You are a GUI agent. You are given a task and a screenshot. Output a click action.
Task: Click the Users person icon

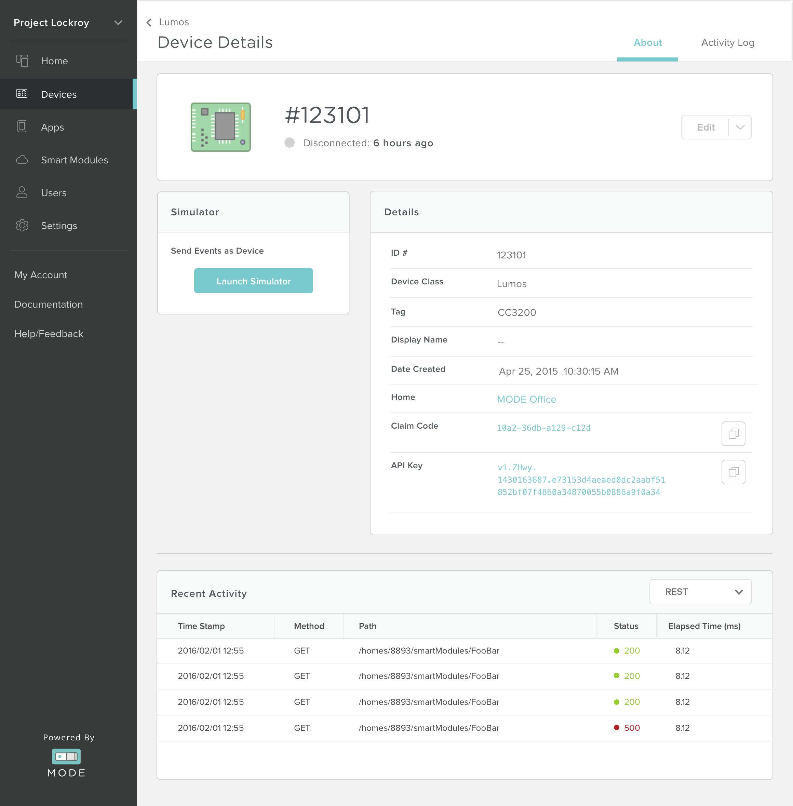[x=22, y=192]
